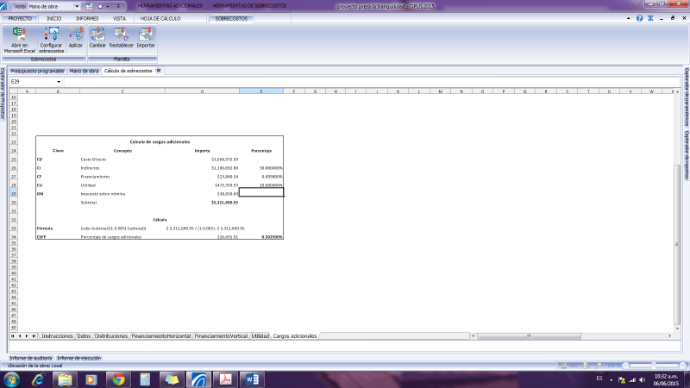Click the Importar plantilla icon

(x=146, y=39)
